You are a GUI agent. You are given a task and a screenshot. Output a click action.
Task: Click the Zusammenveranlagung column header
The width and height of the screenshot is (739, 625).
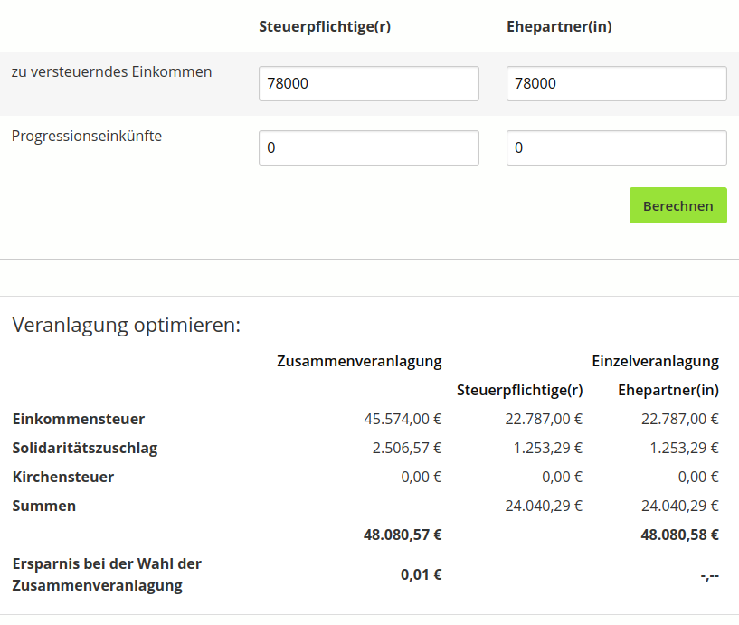tap(359, 361)
